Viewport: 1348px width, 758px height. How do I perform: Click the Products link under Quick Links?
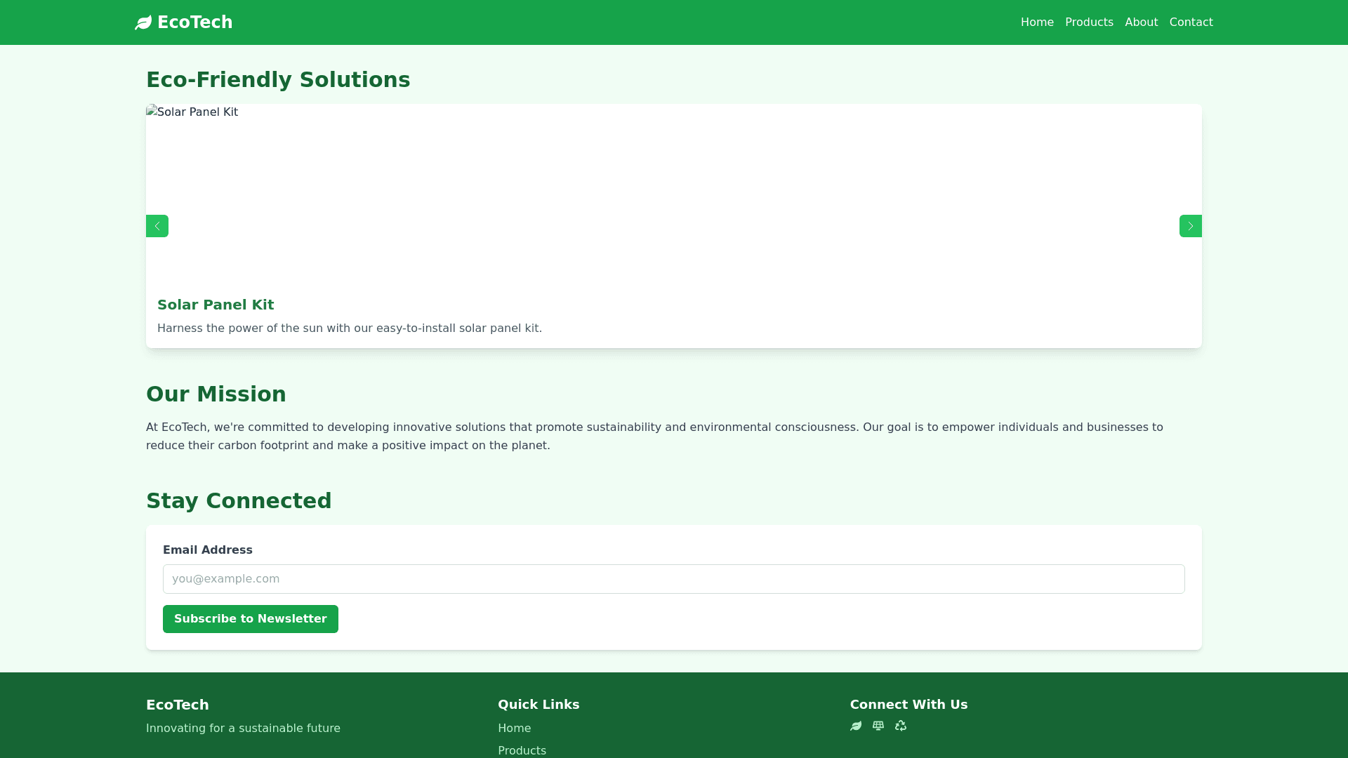pyautogui.click(x=522, y=750)
